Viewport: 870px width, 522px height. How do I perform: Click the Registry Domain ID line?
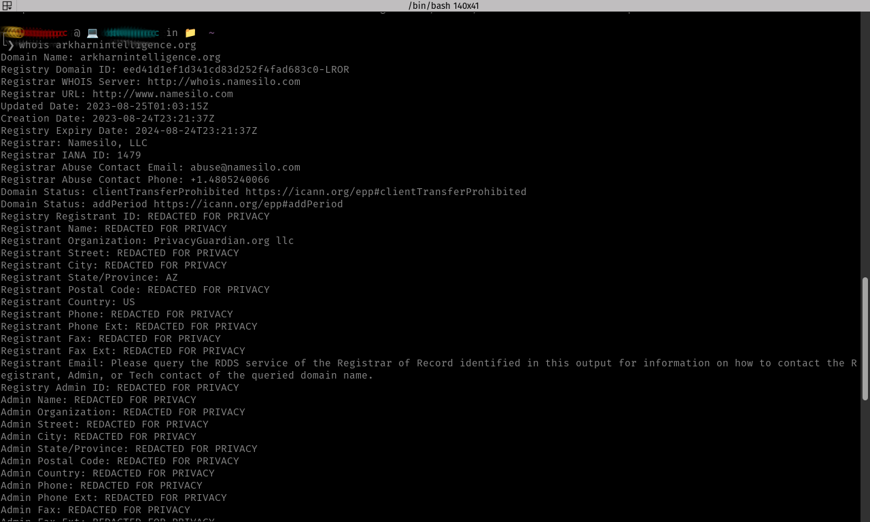click(175, 69)
